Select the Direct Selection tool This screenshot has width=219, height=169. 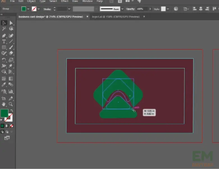pyautogui.click(x=11, y=23)
